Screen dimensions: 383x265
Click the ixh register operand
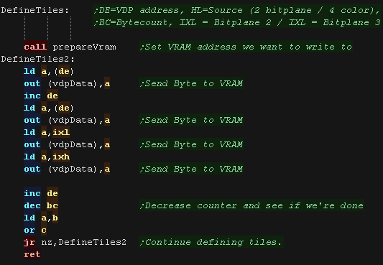click(x=61, y=157)
